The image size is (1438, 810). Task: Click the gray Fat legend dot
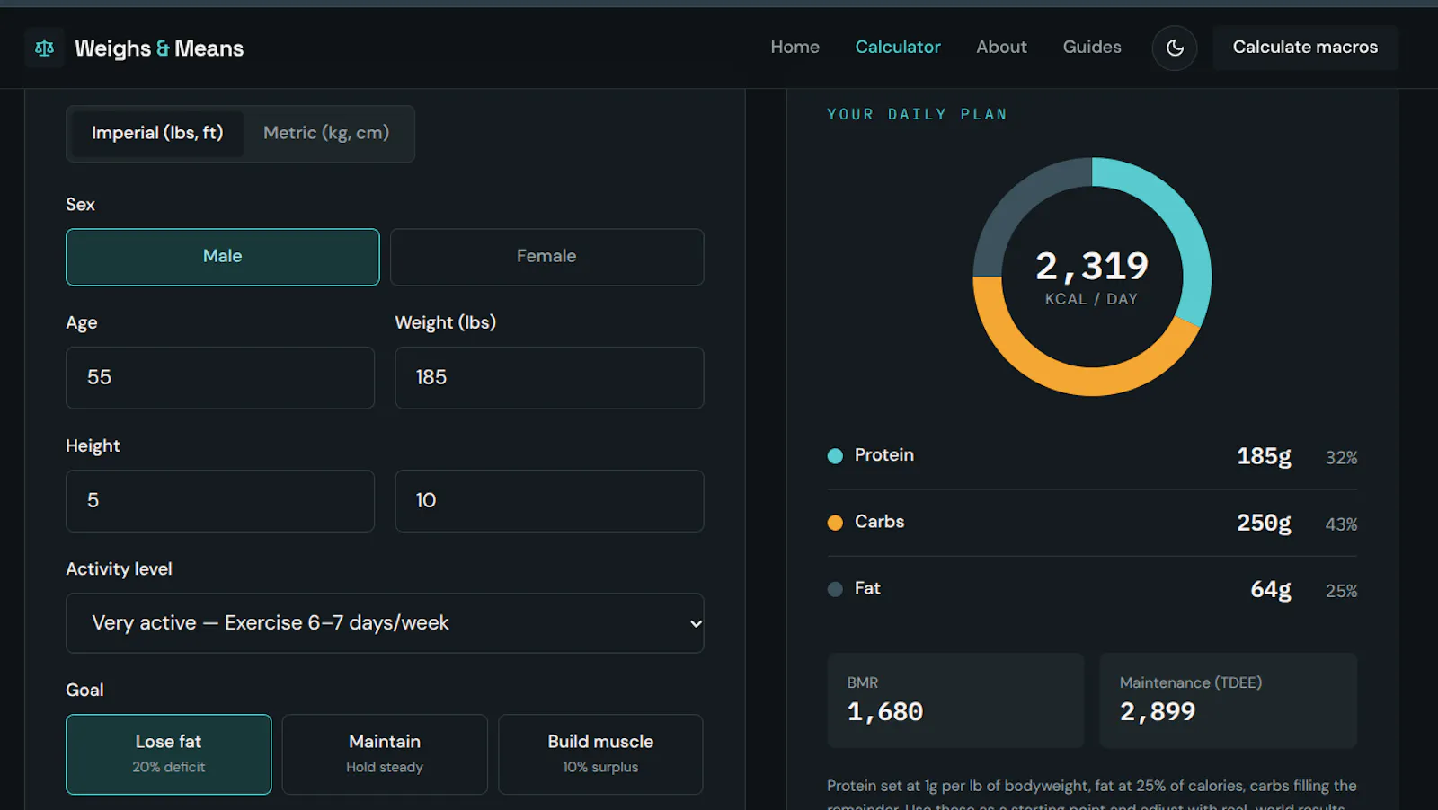point(835,589)
